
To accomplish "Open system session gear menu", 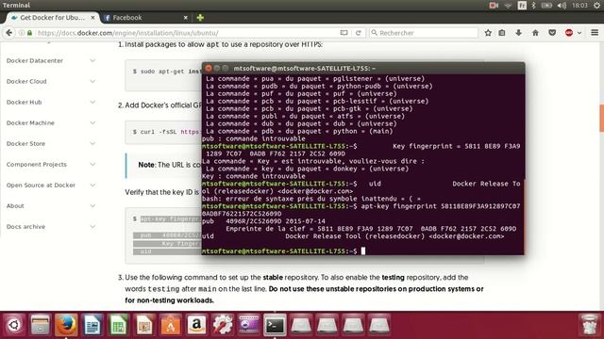I will pos(596,6).
